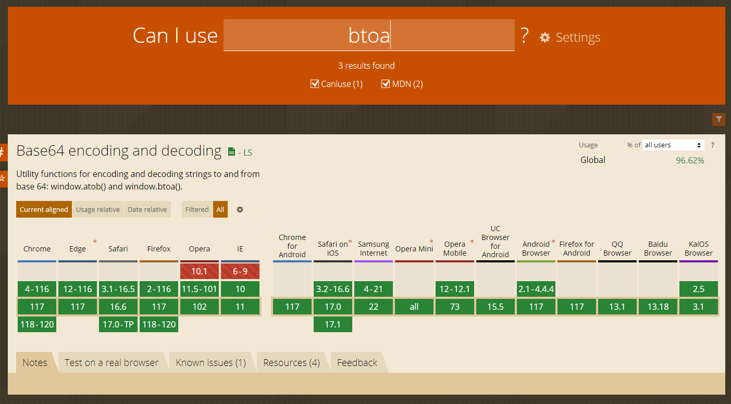Click the asterisk note beside Opera Mini
Screen dimensions: 731x404
(431, 242)
